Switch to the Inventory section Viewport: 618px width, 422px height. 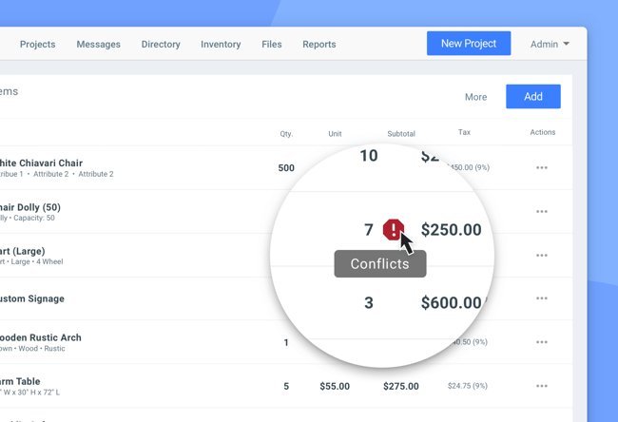221,44
